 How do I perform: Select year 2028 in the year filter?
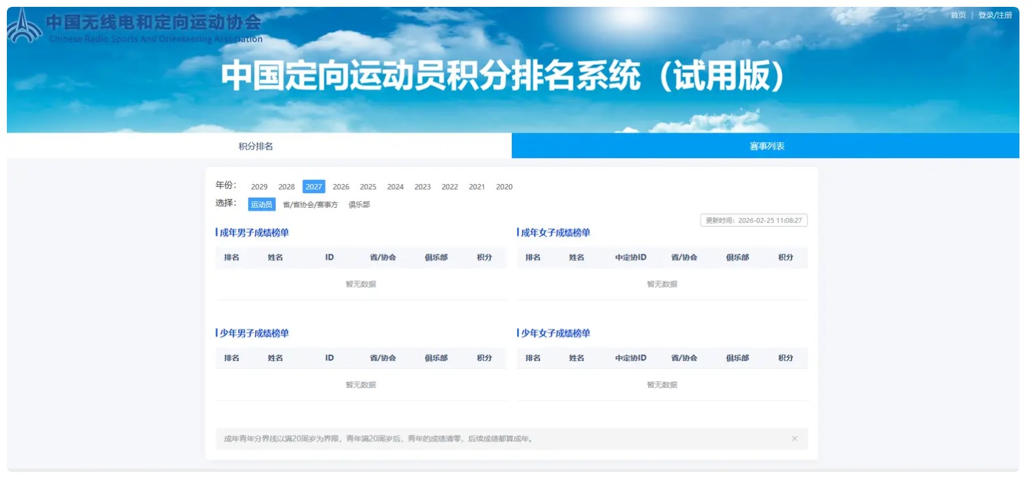(286, 186)
